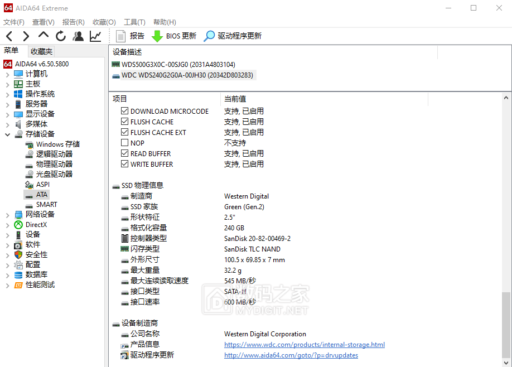This screenshot has width=512, height=367.
Task: Open the 文件(F) menu
Action: tap(14, 22)
